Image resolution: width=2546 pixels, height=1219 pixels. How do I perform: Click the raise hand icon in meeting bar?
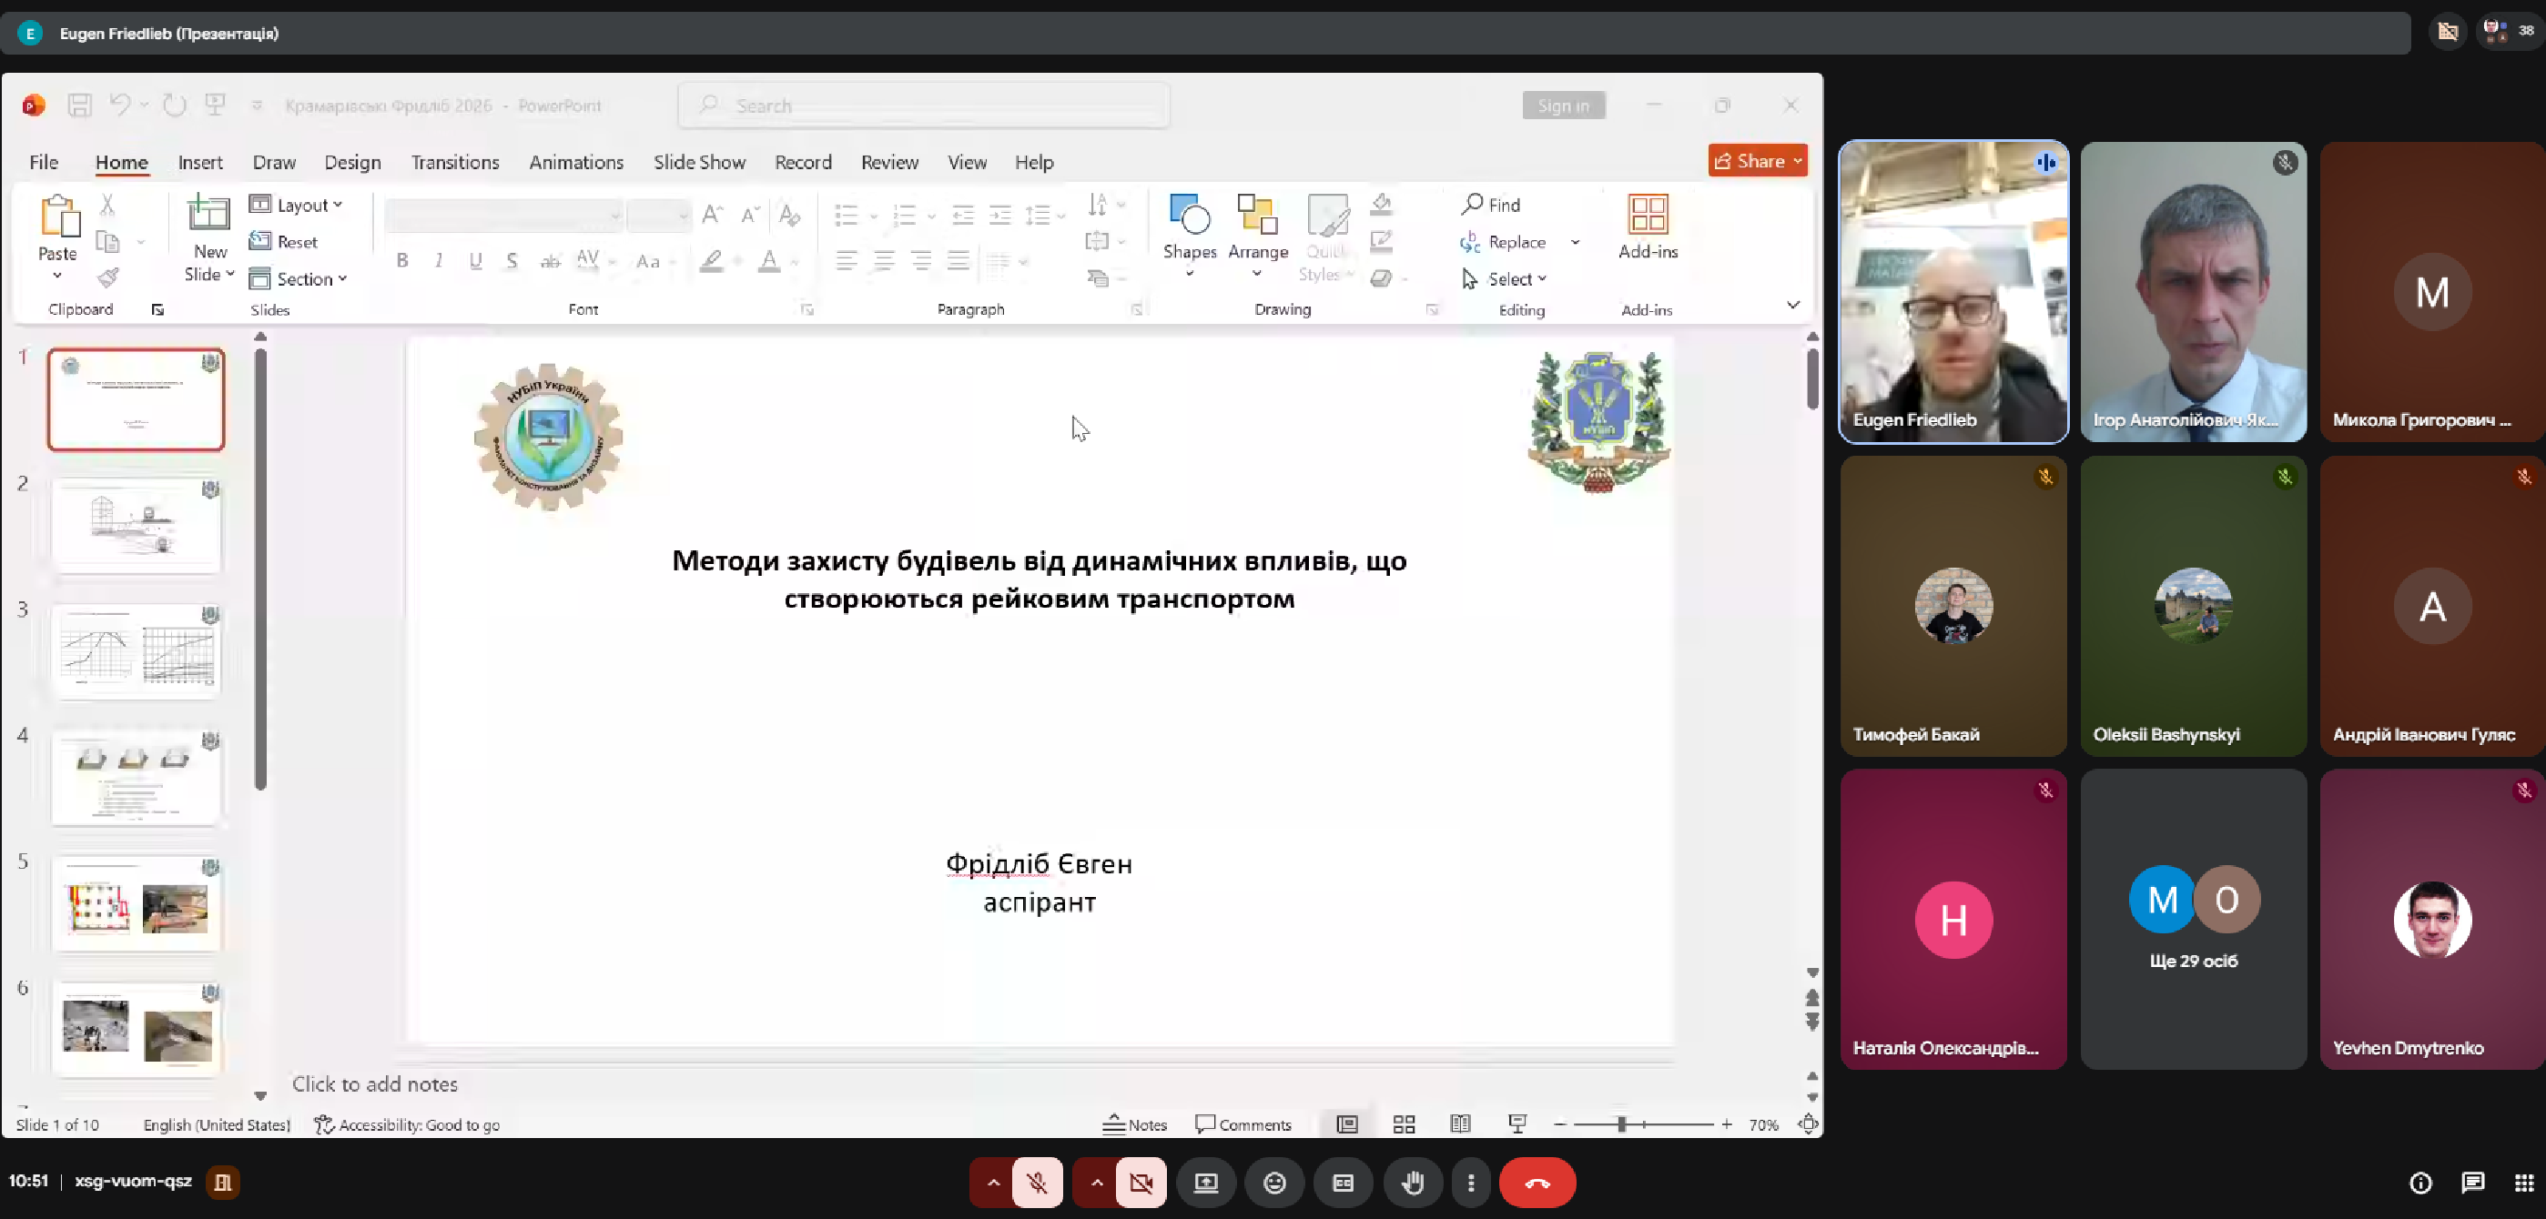tap(1413, 1183)
